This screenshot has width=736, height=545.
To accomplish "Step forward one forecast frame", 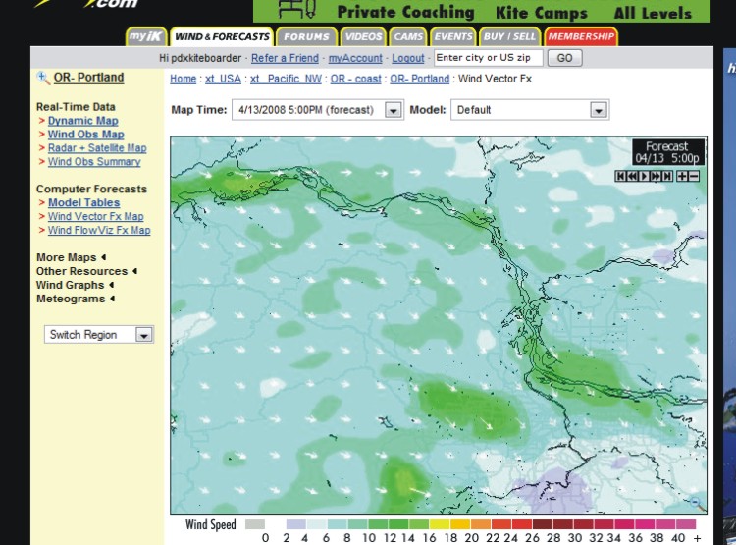I will [x=656, y=176].
